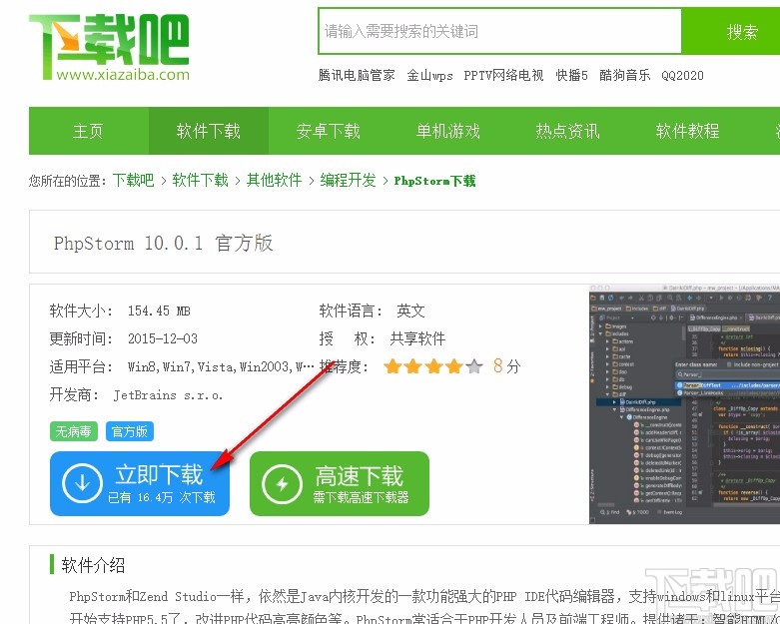Open the 酷狗音乐 hot search link
The height and width of the screenshot is (624, 780).
tap(625, 75)
